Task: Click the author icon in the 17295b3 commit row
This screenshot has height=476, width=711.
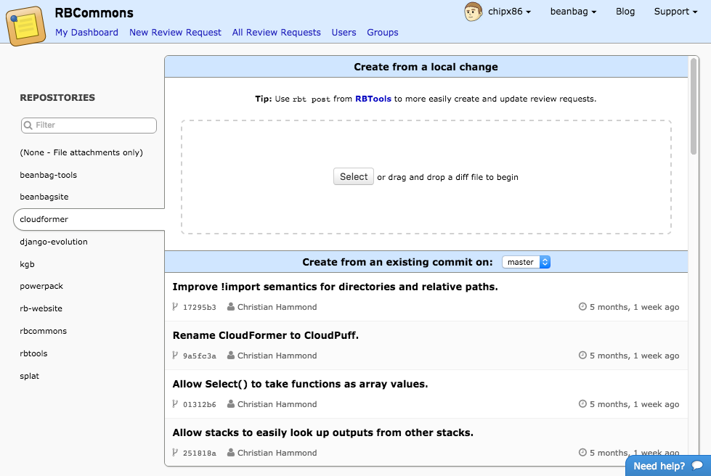Action: point(231,307)
